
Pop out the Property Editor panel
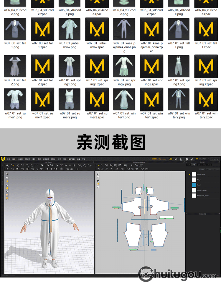[219, 214]
